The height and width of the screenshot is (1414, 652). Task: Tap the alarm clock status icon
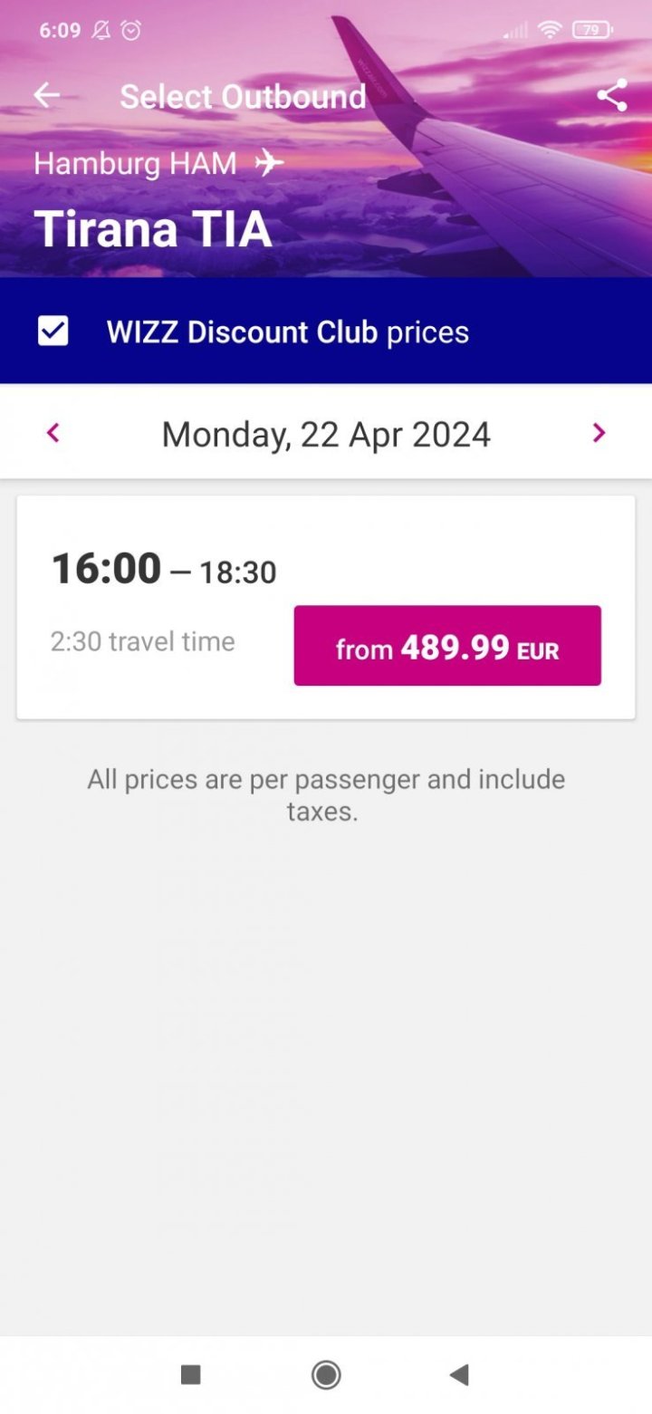(x=131, y=30)
